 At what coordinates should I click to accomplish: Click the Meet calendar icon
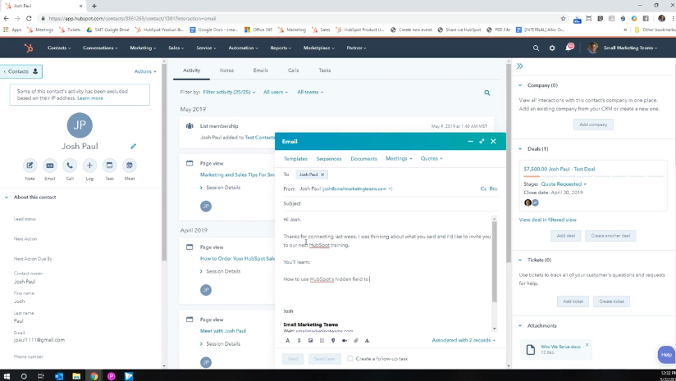(x=129, y=166)
